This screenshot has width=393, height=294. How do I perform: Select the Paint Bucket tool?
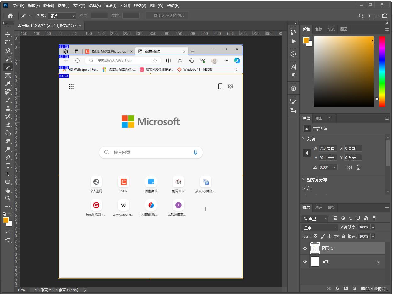tap(8, 133)
